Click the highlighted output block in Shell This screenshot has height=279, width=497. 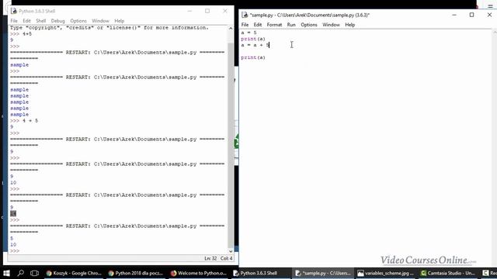click(x=13, y=214)
